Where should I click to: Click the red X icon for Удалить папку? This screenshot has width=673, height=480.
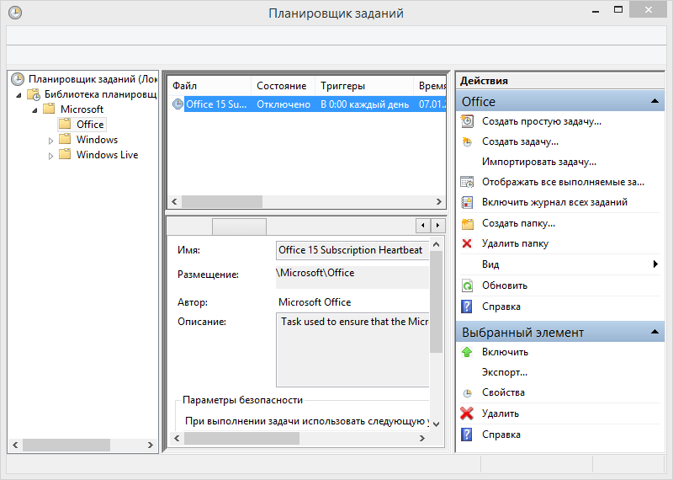coord(467,243)
